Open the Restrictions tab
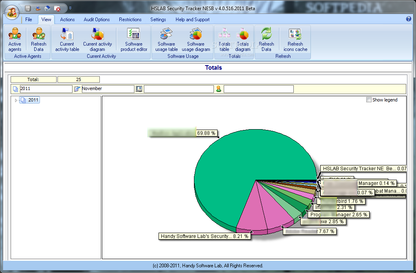 pos(130,20)
